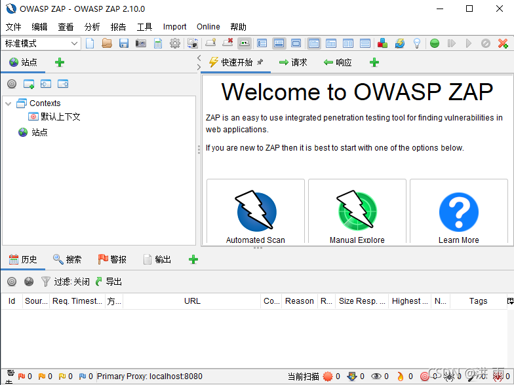
Task: Choose the Manual Explore option
Action: [x=357, y=211]
